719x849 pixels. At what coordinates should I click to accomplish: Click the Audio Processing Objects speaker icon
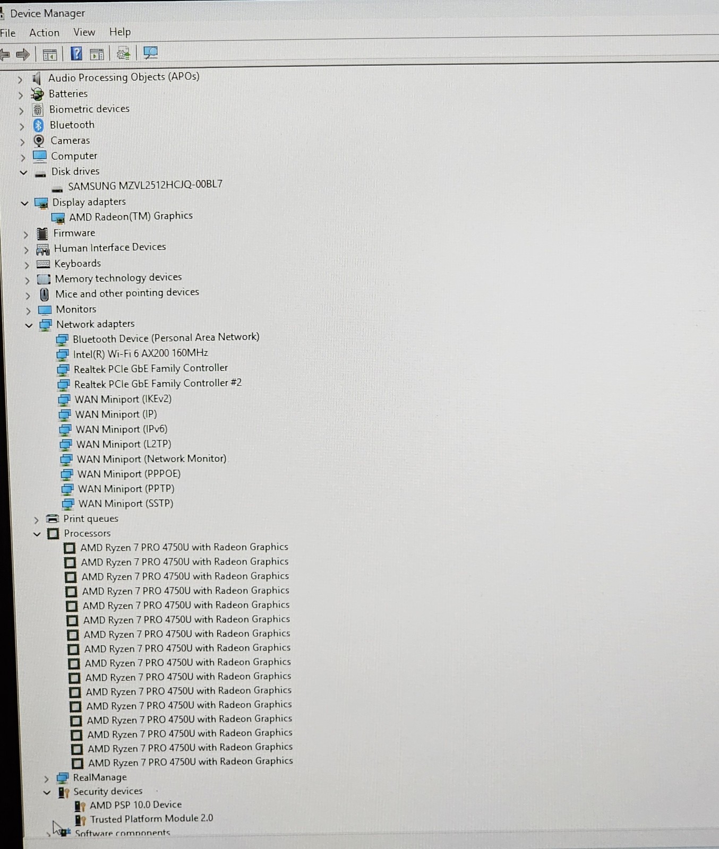[36, 79]
